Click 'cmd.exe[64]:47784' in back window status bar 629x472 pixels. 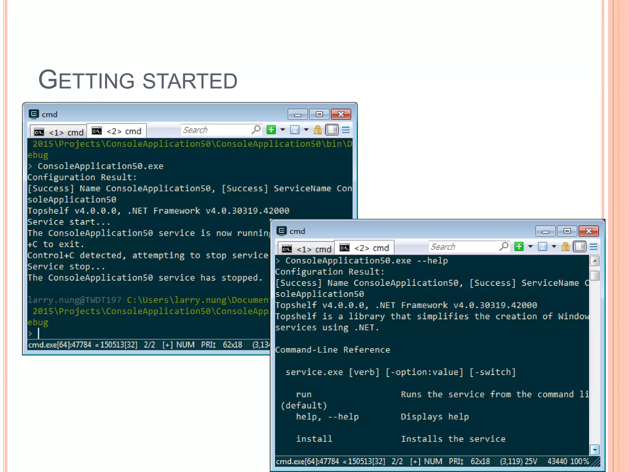point(60,345)
